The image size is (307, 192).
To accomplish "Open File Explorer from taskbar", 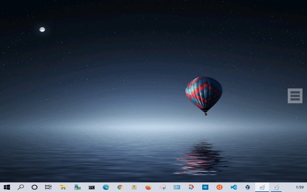I will click(x=63, y=187).
